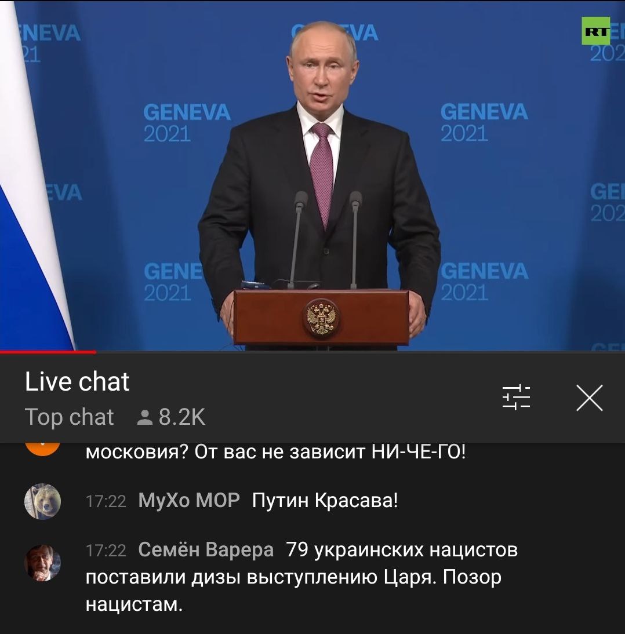Seek on the red video progress bar
The image size is (625, 634).
(48, 352)
